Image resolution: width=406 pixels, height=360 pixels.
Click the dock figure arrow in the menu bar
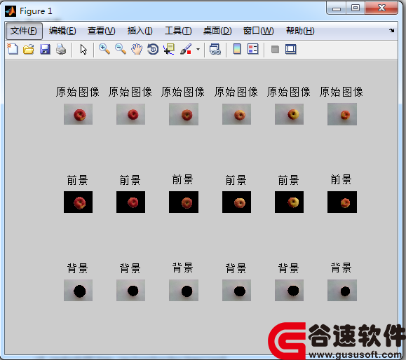391,31
